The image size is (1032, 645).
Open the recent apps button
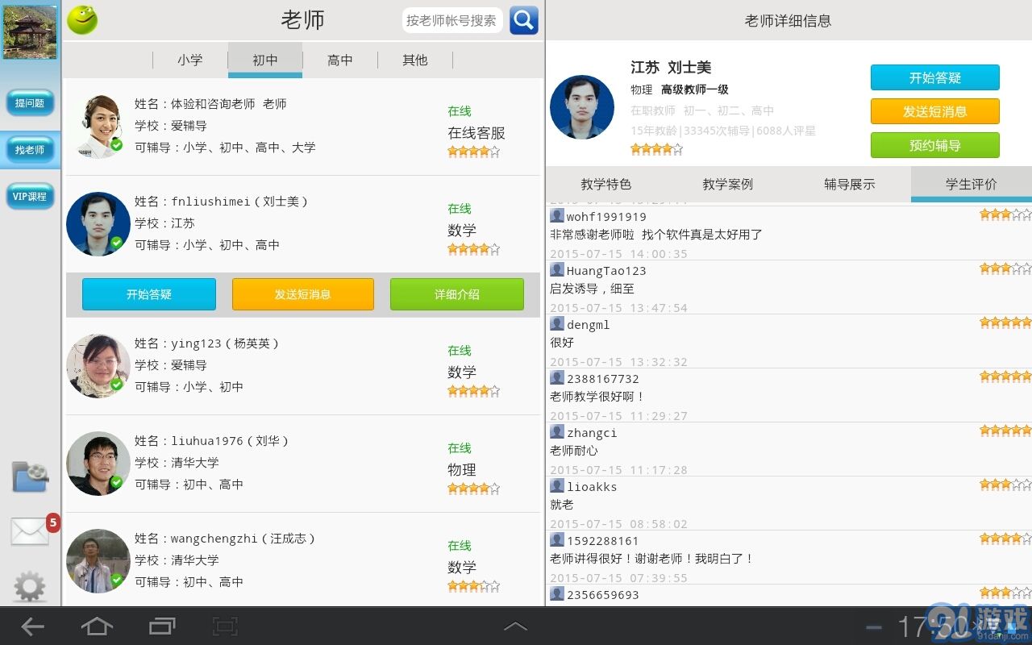[x=162, y=626]
